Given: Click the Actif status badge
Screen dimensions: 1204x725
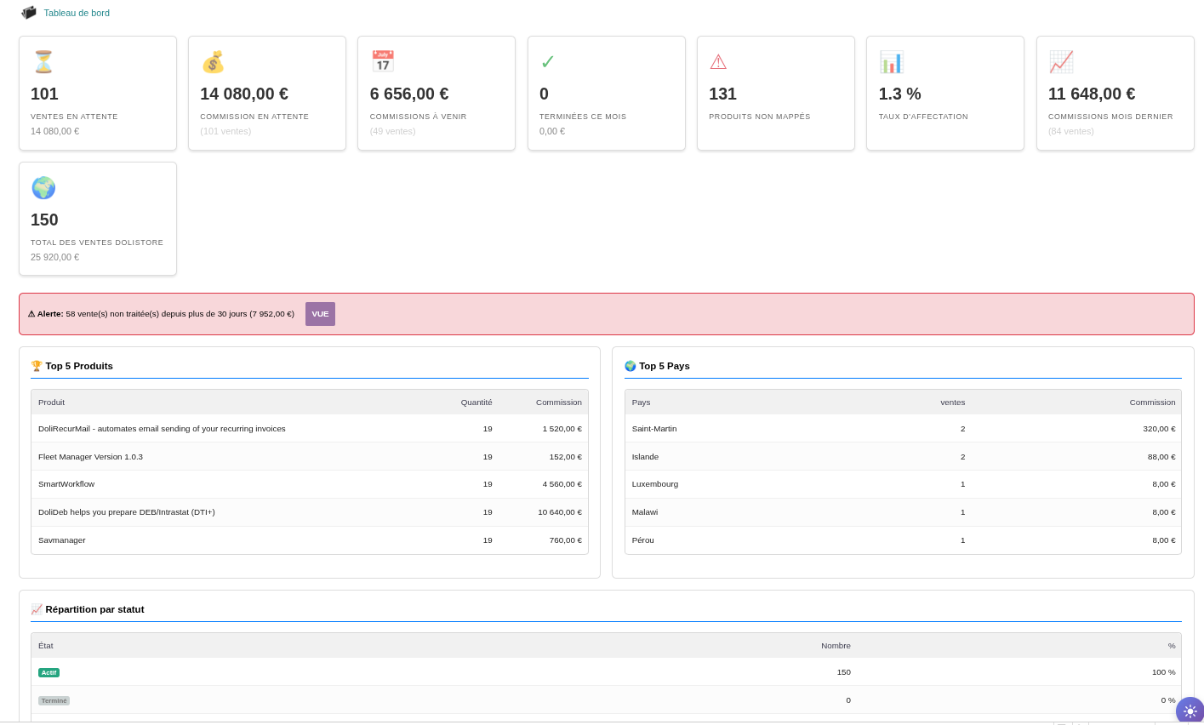Looking at the screenshot, I should click(49, 672).
